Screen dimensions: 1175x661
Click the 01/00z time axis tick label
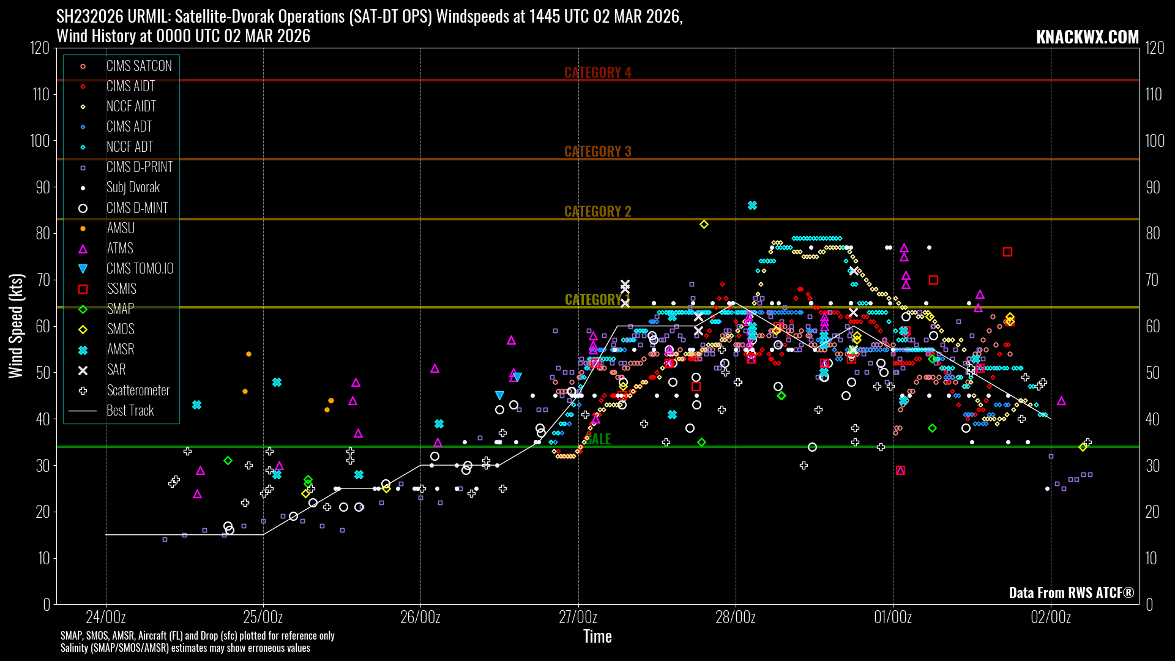tap(892, 617)
